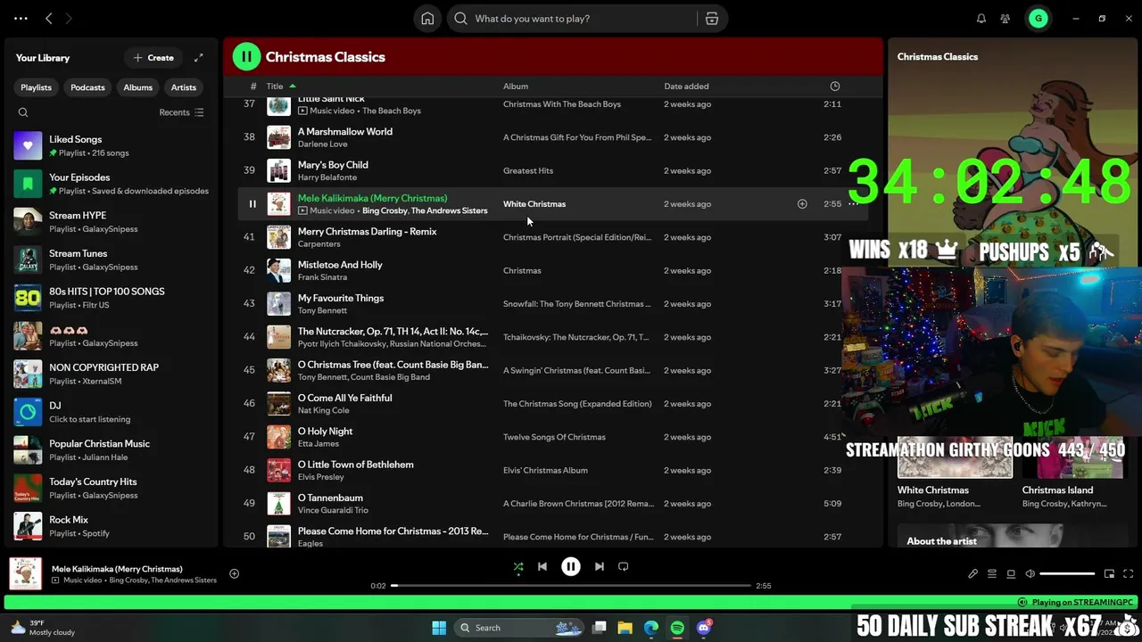Open the Rock Mix playlist
This screenshot has height=642, width=1142.
point(111,526)
